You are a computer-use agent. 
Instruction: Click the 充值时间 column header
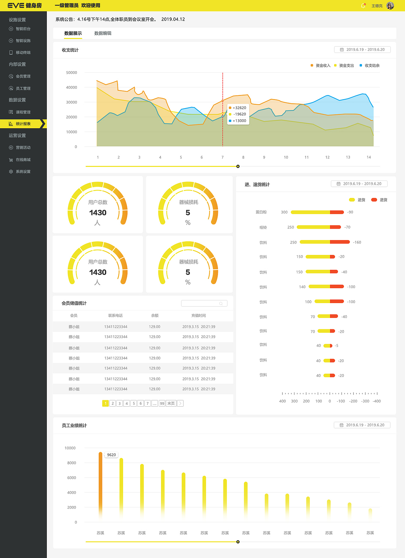[198, 316]
